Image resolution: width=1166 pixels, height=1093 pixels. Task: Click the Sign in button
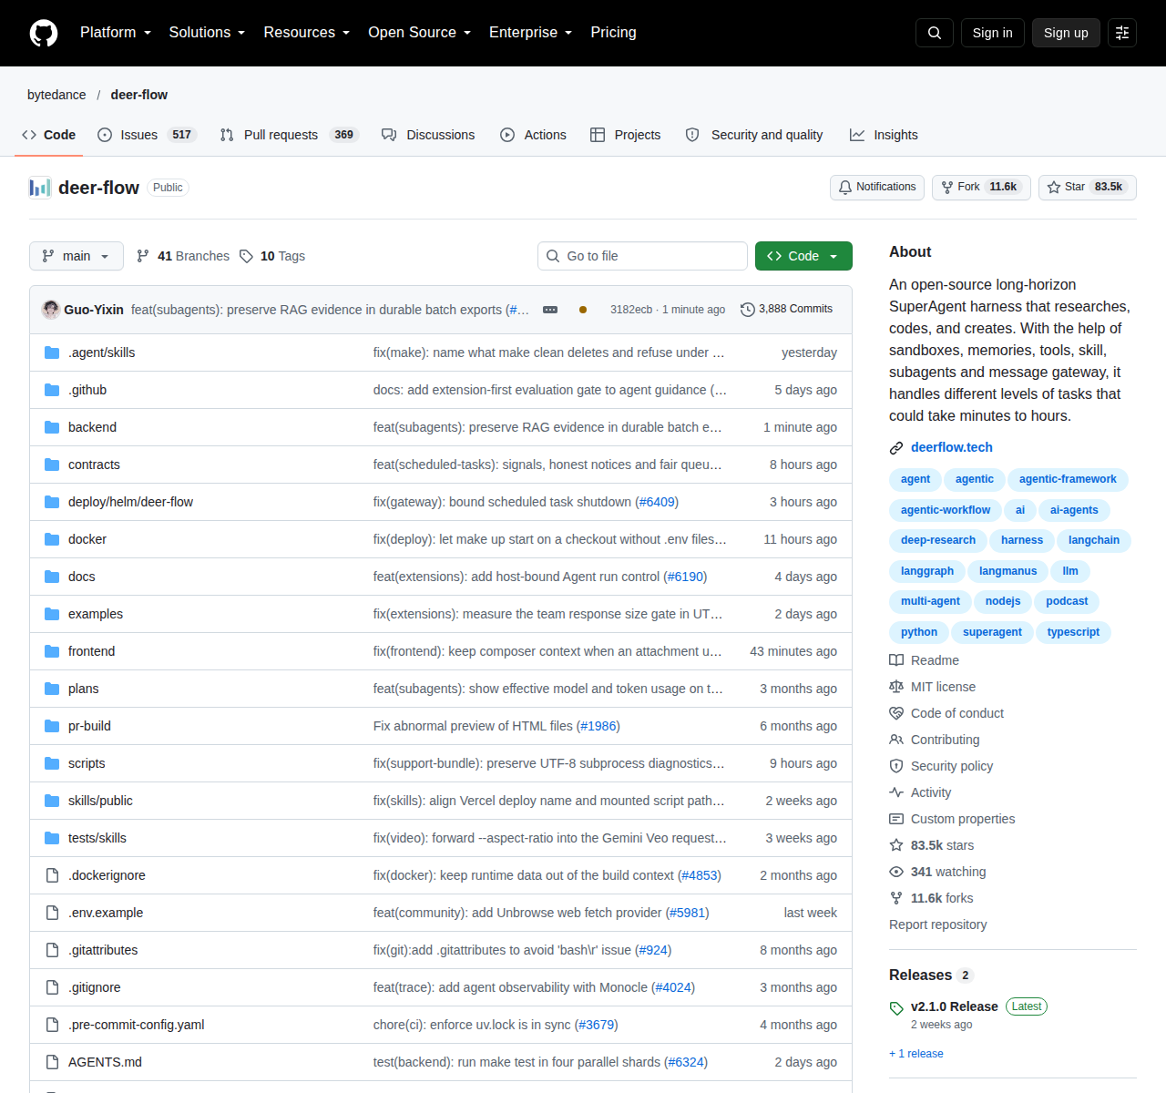click(992, 33)
